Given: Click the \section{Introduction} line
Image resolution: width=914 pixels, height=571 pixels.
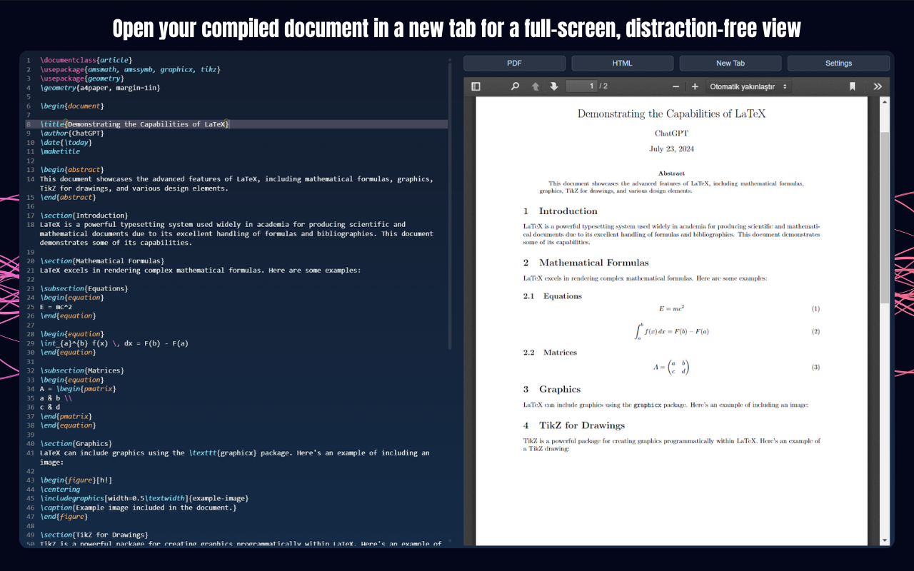Looking at the screenshot, I should point(84,216).
